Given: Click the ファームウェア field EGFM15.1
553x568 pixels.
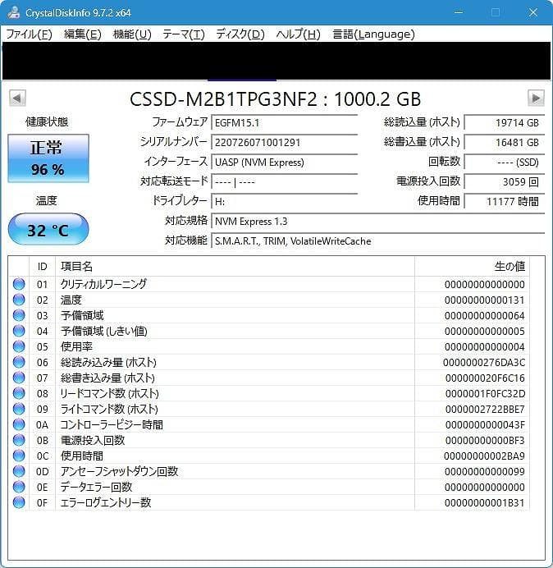Looking at the screenshot, I should pyautogui.click(x=284, y=122).
